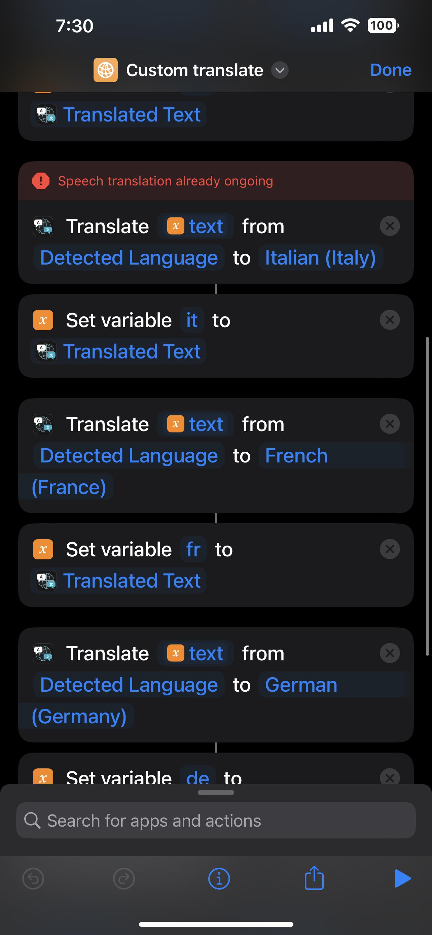Select the German (Germany) language token
This screenshot has width=432, height=935.
tap(300, 685)
